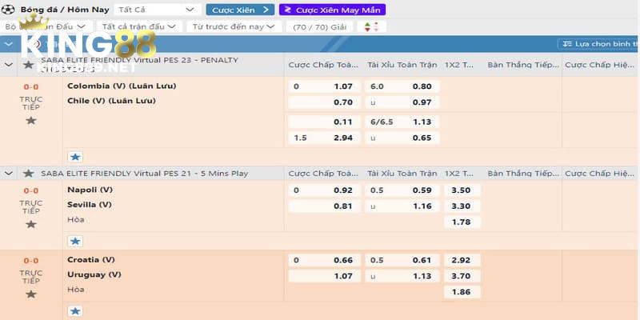Open the Tất Cả dropdown
The width and height of the screenshot is (640, 320).
pyautogui.click(x=157, y=10)
